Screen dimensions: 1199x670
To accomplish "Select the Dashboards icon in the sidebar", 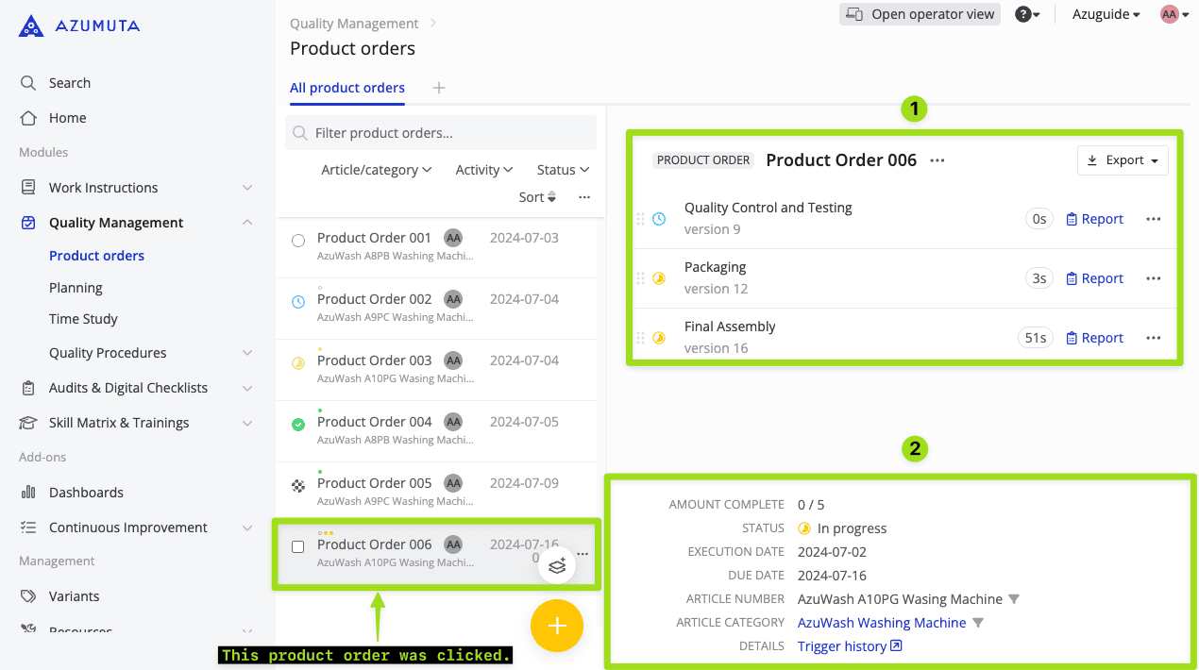I will (28, 492).
